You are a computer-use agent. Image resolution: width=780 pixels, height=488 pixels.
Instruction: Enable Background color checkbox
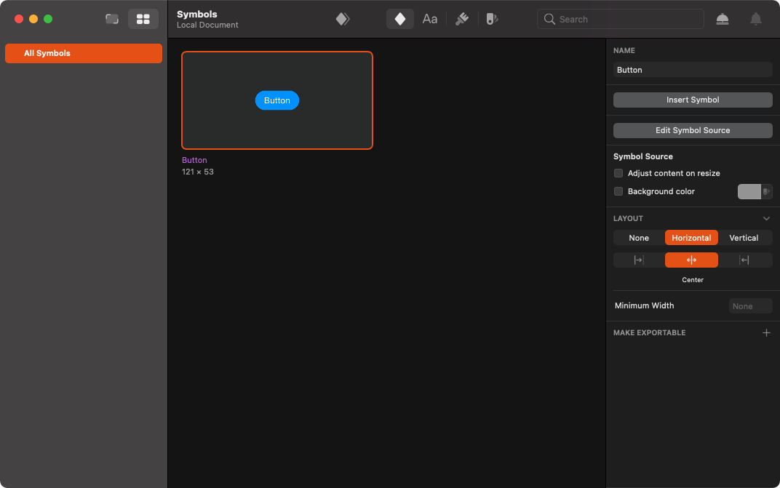[618, 191]
